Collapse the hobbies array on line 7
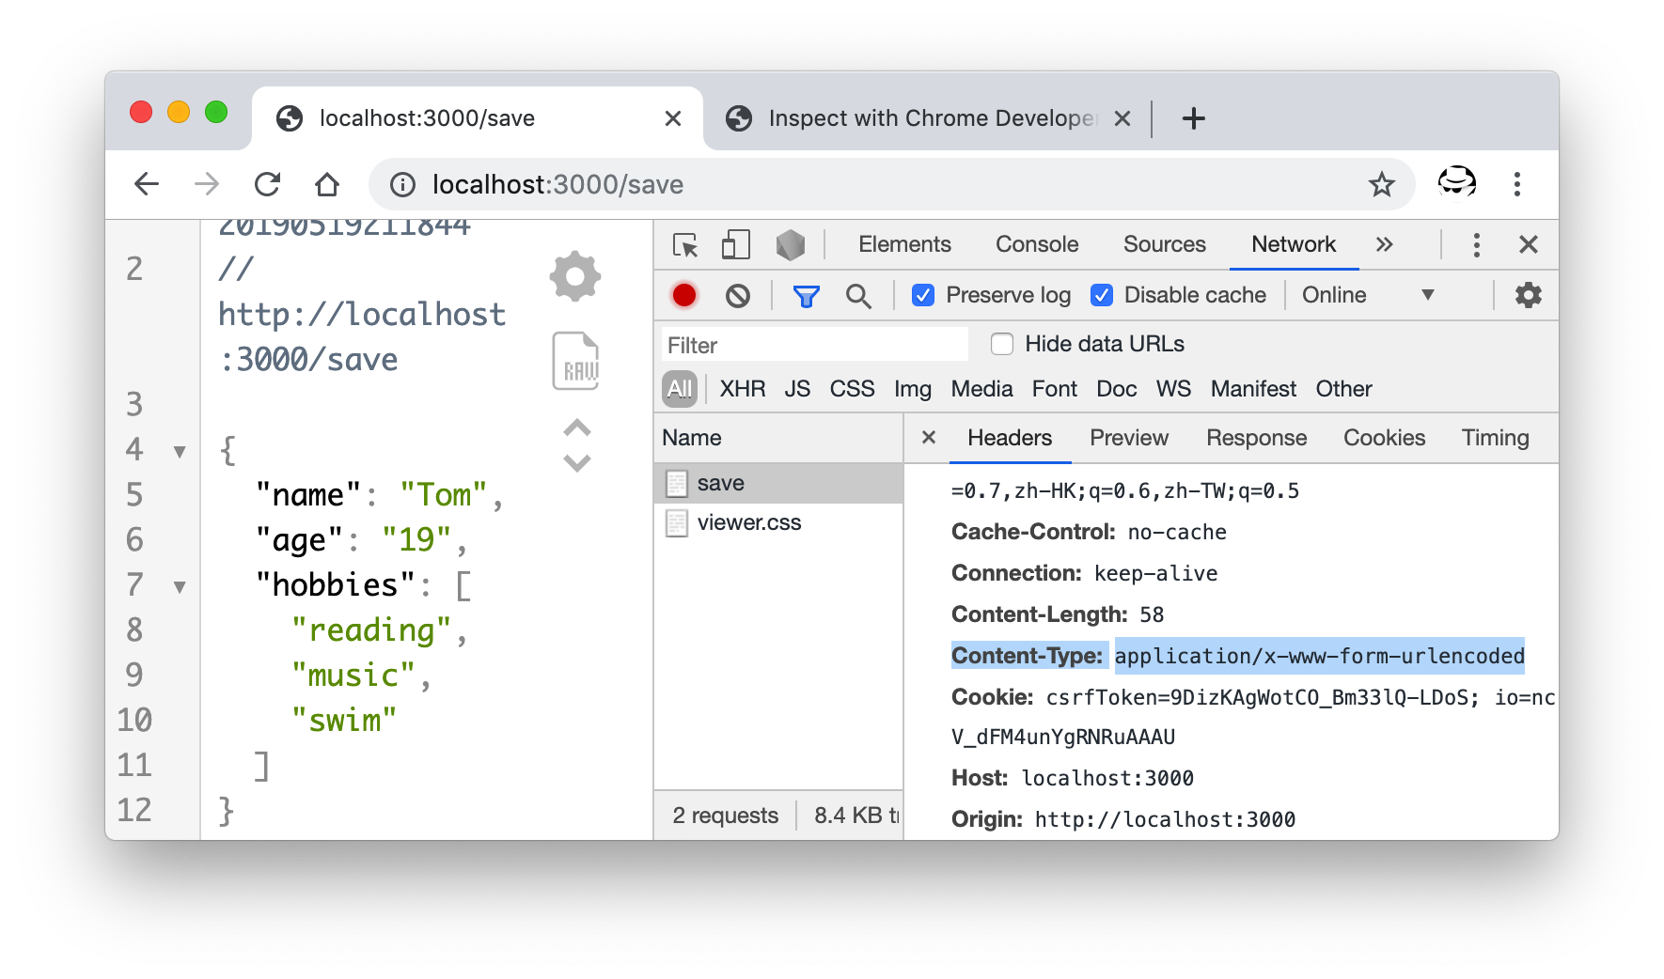This screenshot has height=979, width=1664. coord(180,587)
